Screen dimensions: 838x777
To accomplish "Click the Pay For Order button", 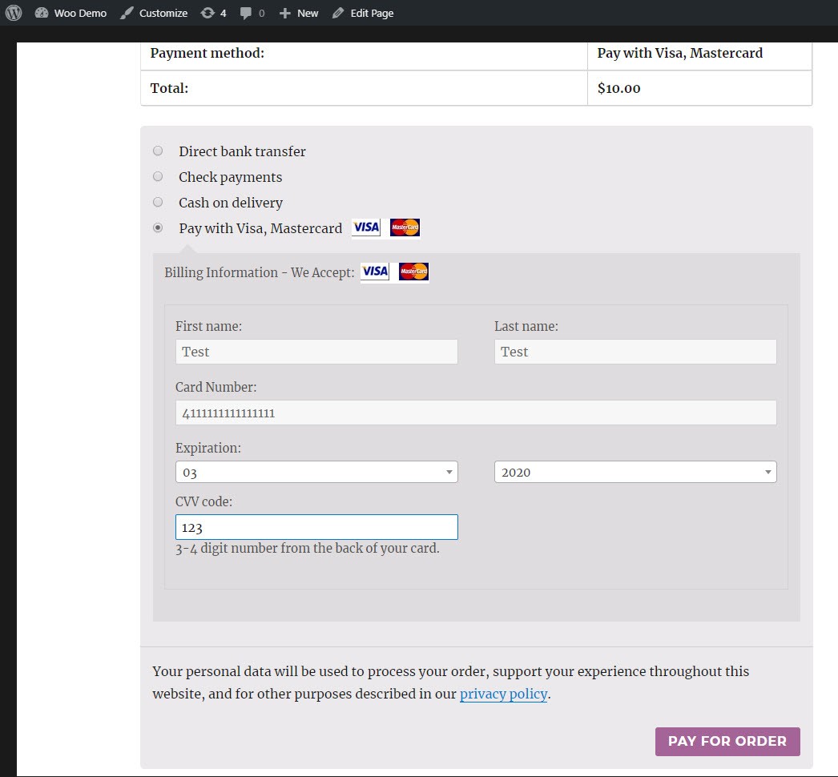I will click(727, 741).
